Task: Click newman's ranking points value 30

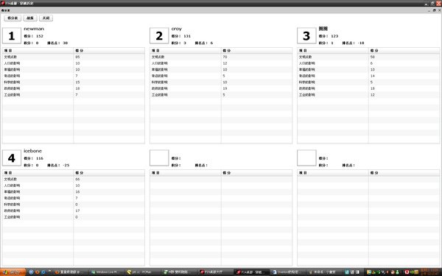Action: (66, 43)
